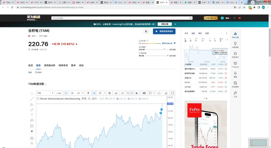271x148 pixels.
Task: Open the 互动图表 sub-link
Action: pos(38,72)
